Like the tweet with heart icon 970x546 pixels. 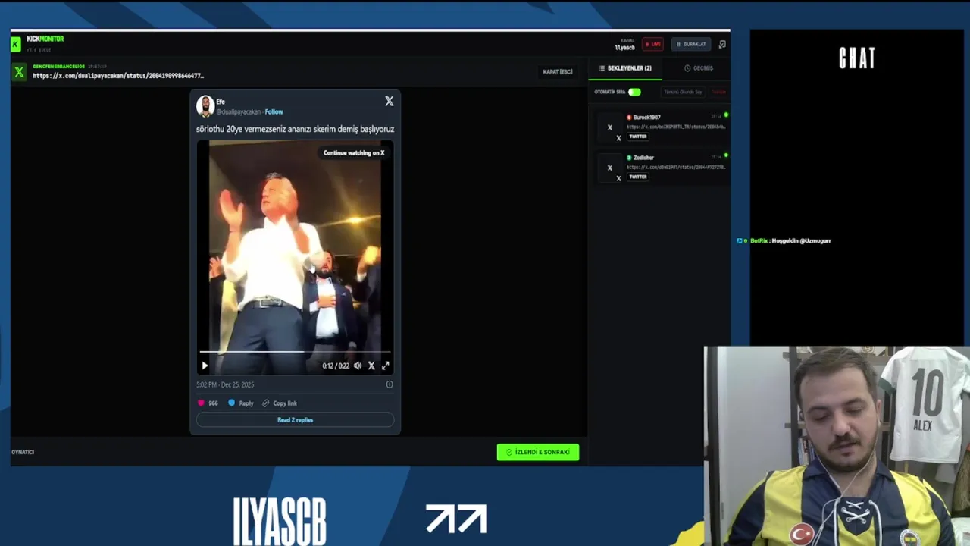coord(201,403)
